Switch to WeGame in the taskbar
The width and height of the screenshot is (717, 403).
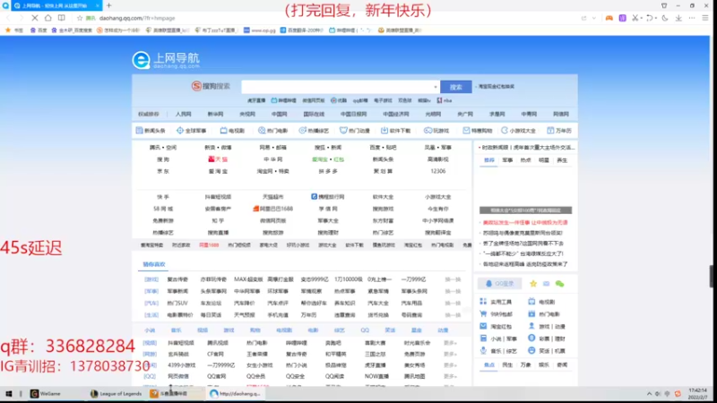[46, 393]
